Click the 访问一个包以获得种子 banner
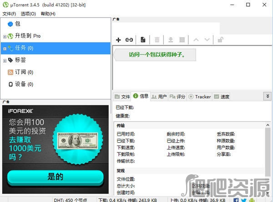This screenshot has width=273, height=202. pos(155,55)
